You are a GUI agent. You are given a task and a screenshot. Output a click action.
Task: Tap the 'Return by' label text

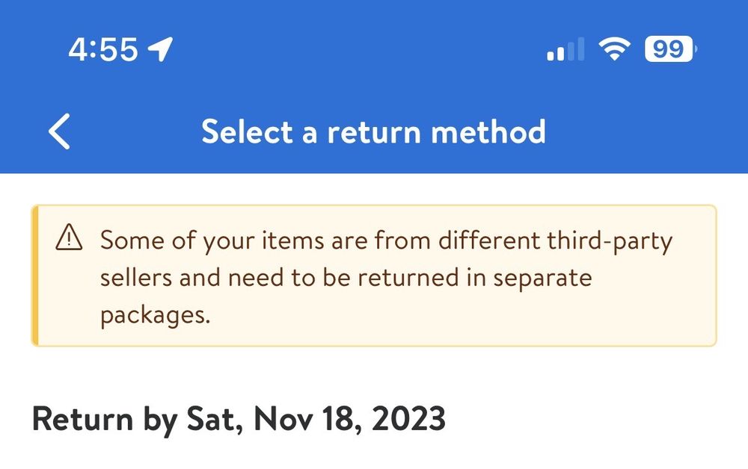point(102,419)
